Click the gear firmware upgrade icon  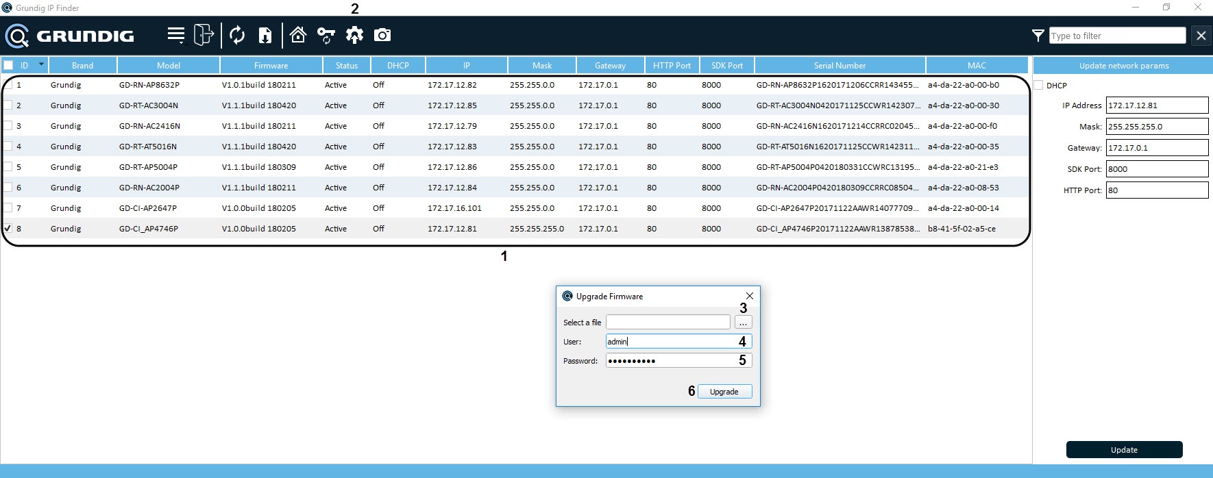click(x=354, y=35)
